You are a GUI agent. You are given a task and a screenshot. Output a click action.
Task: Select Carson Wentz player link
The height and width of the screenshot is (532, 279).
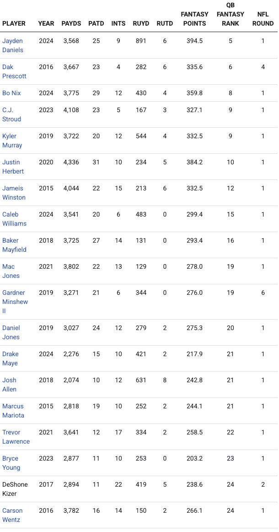point(12,515)
